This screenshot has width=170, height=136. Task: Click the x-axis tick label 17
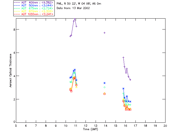click(135, 126)
